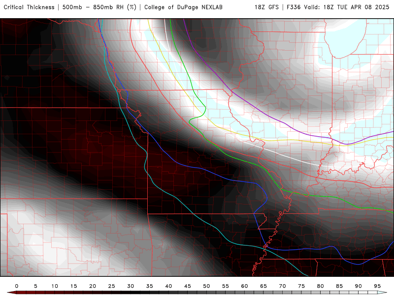Image resolution: width=394 pixels, height=295 pixels.
Task: Click the '0' label on the color scale
Action: click(17, 286)
